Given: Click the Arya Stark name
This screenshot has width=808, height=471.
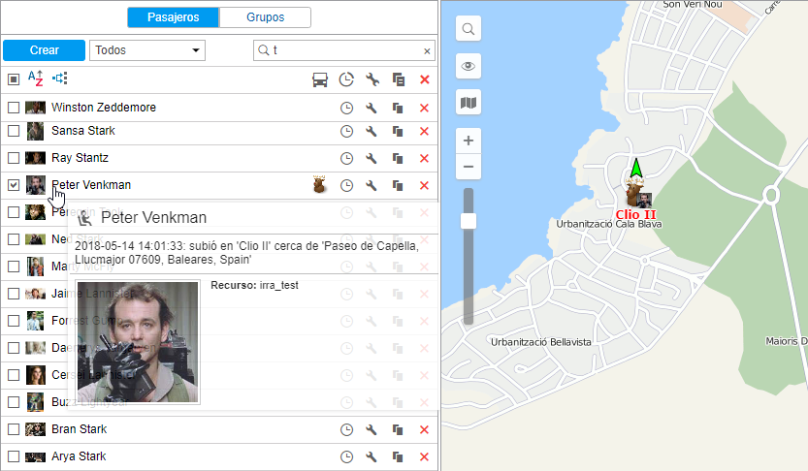Looking at the screenshot, I should point(79,456).
